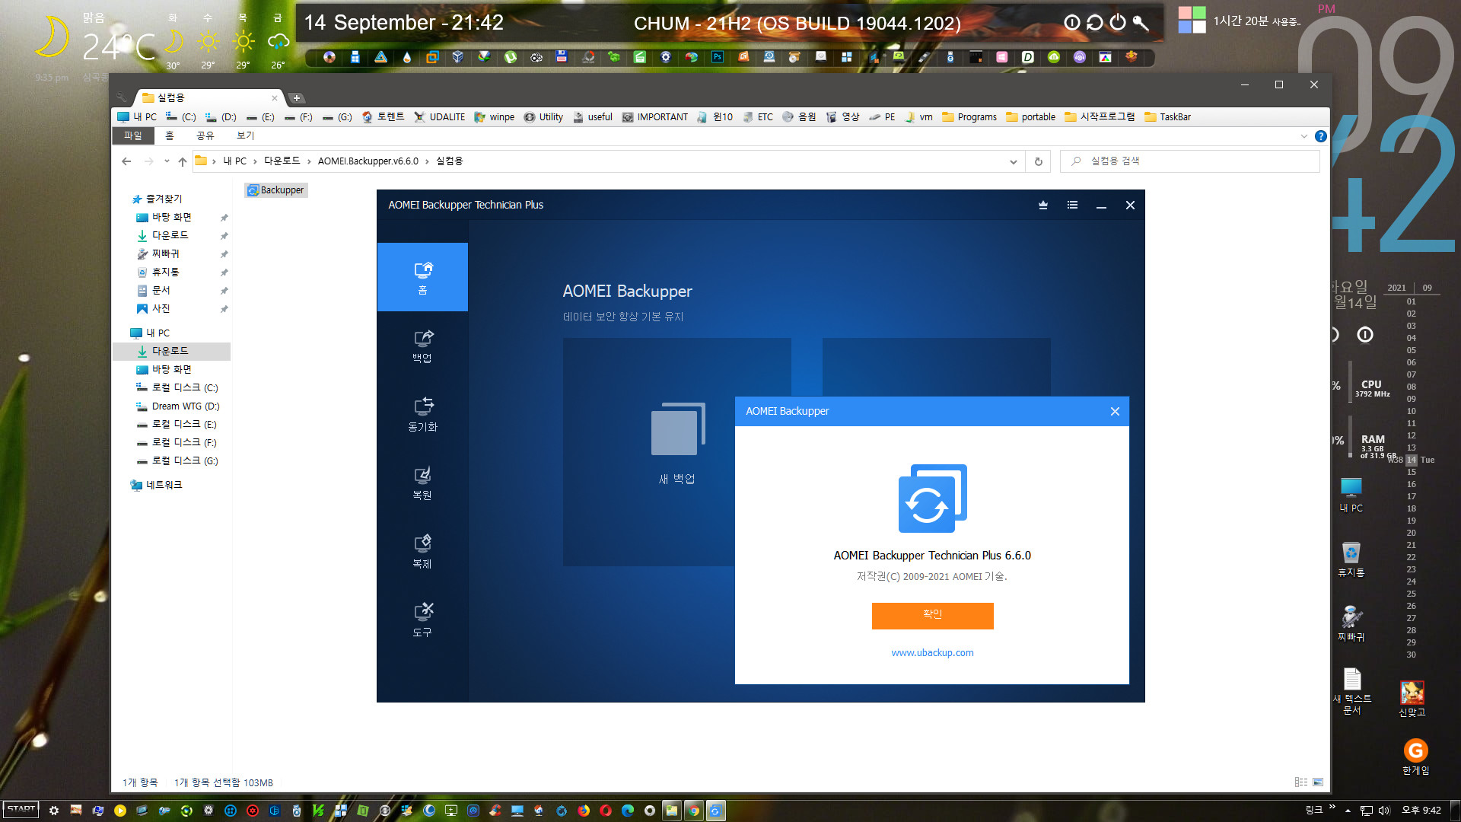Open the AOMEI hamburger menu icon

tap(1072, 205)
